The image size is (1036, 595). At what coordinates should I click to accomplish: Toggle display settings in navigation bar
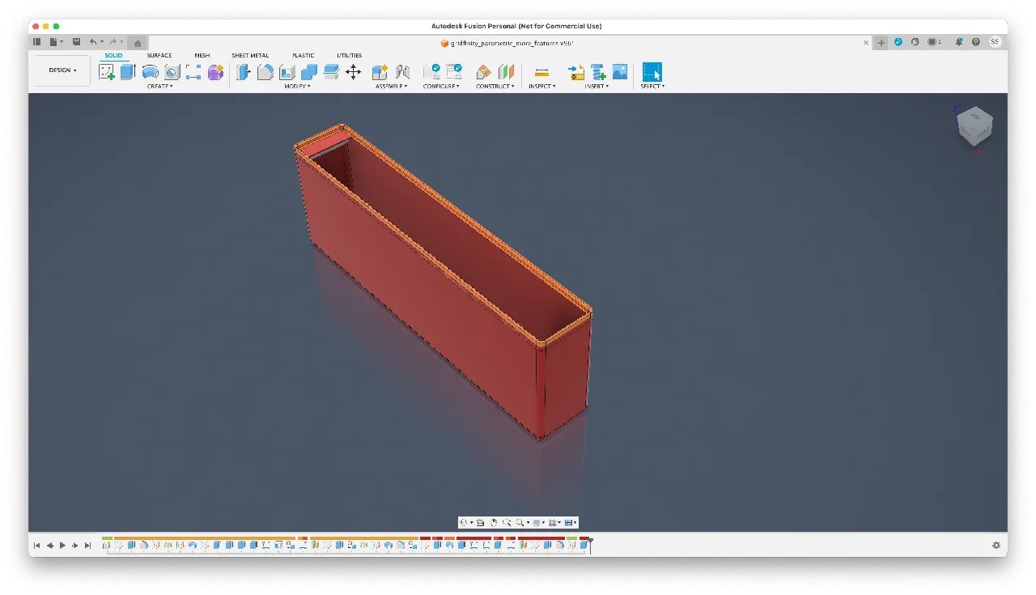pos(537,522)
